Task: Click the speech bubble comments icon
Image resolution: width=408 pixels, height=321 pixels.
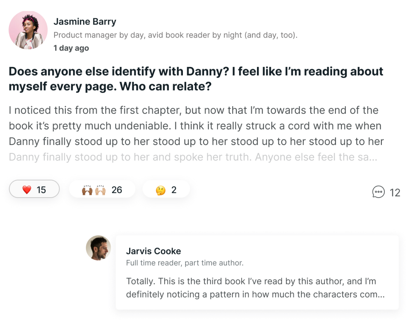Action: click(379, 192)
